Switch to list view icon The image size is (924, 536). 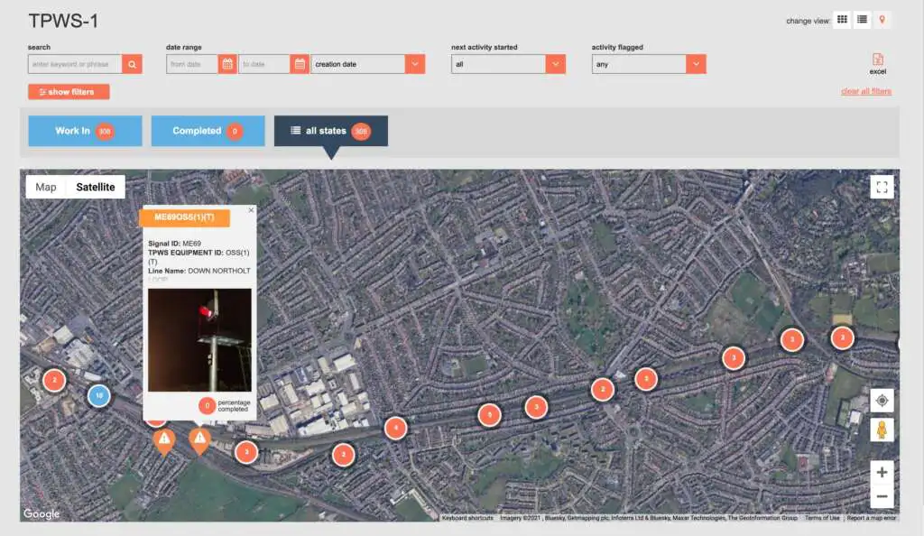coord(862,20)
